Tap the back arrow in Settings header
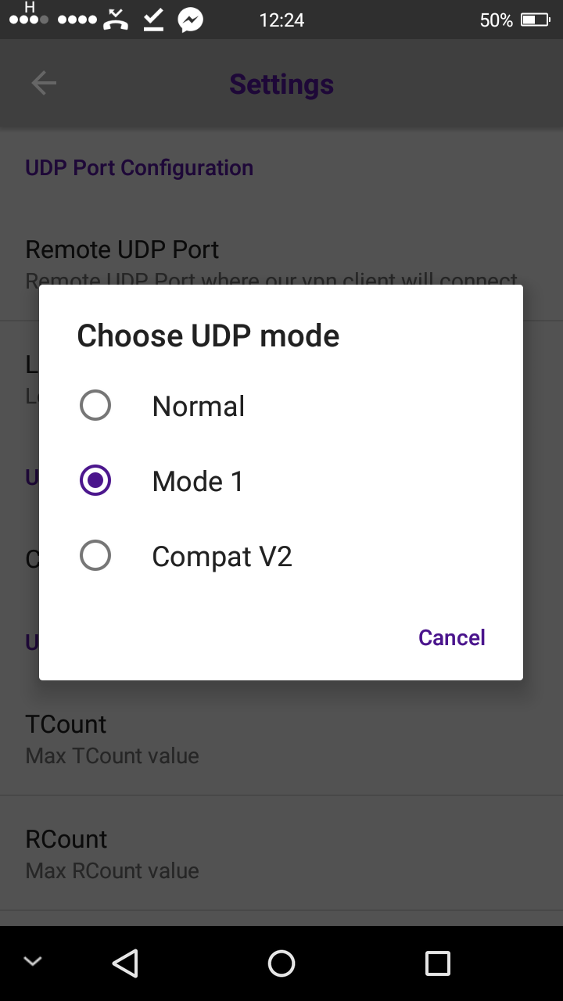This screenshot has height=1001, width=563. [x=44, y=84]
